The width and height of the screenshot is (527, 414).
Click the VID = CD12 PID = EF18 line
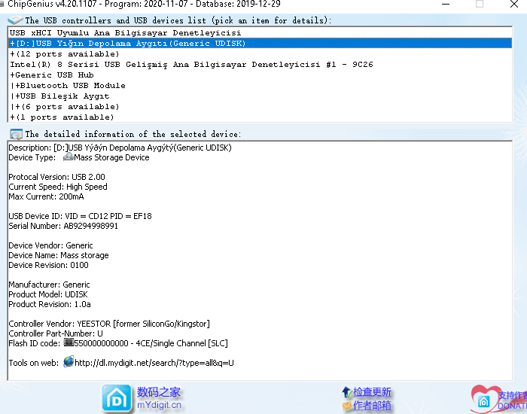click(80, 216)
